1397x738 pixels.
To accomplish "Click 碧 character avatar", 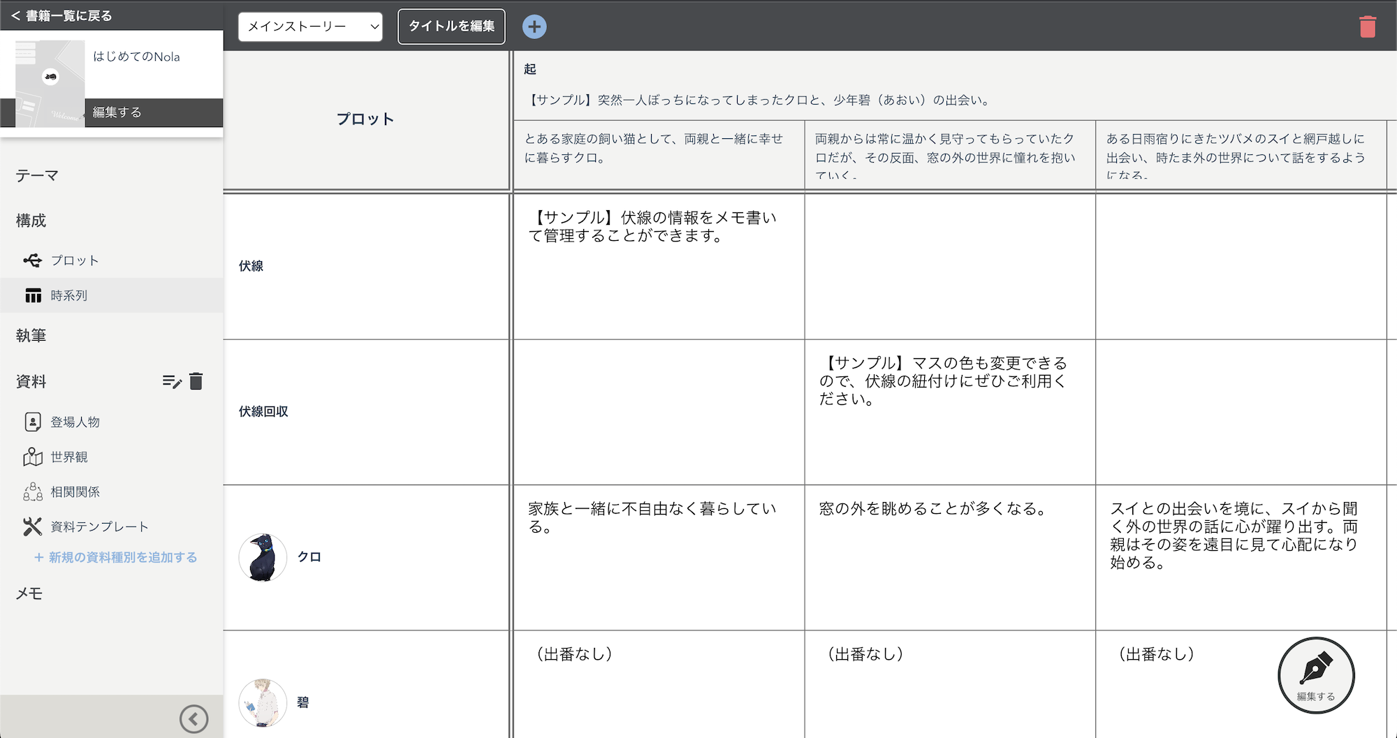I will (263, 702).
